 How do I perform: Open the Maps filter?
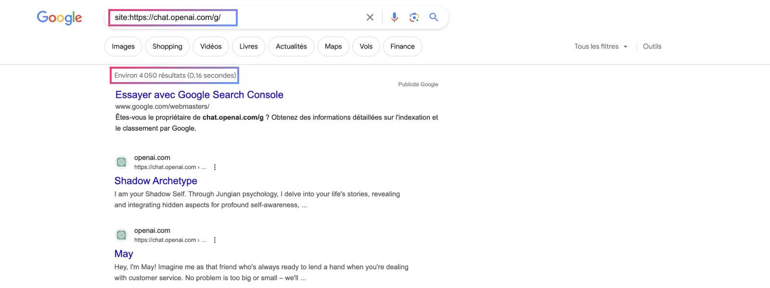333,47
